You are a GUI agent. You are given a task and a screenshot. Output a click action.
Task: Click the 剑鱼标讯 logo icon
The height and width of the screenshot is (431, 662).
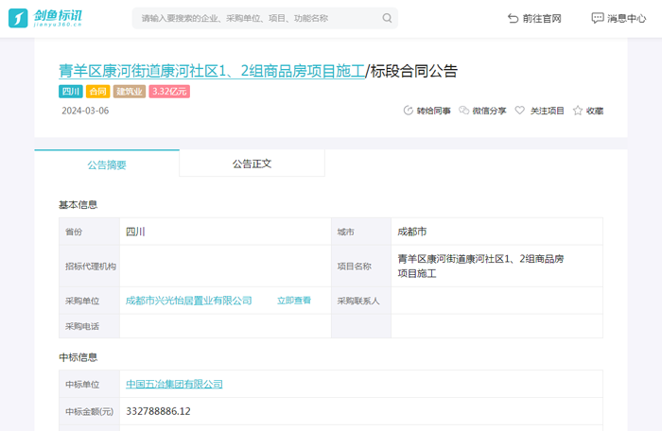[18, 18]
